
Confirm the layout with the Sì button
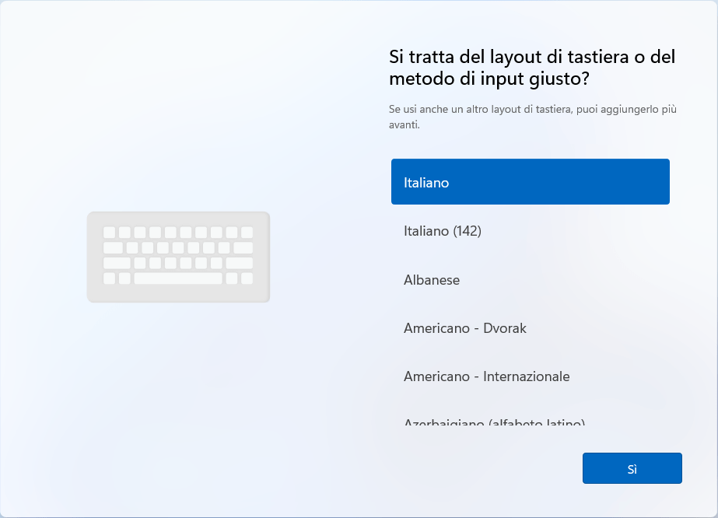[x=632, y=469]
